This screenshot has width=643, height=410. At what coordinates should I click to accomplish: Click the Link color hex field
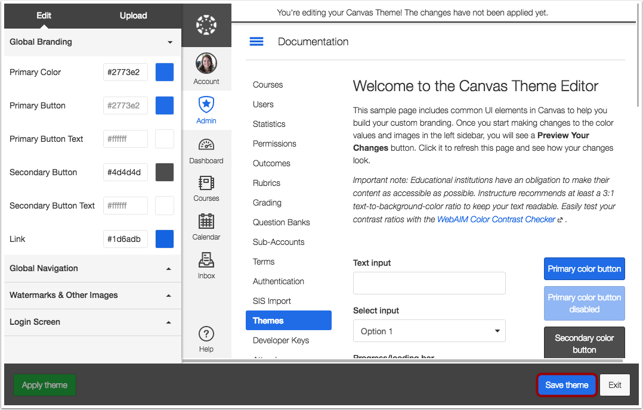[125, 239]
